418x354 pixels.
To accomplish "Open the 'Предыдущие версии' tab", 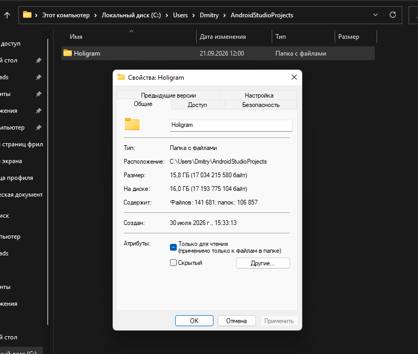I will tap(168, 95).
